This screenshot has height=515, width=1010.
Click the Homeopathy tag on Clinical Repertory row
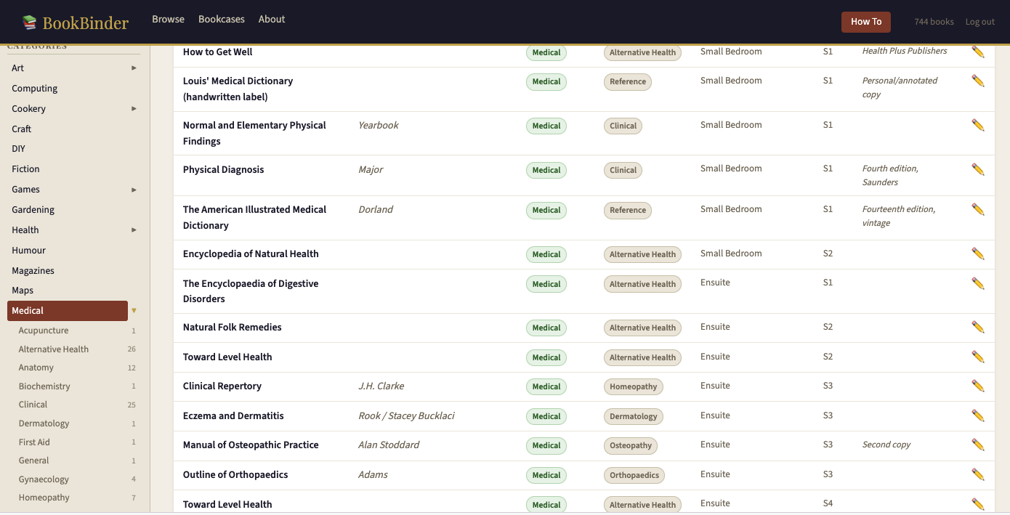click(634, 386)
